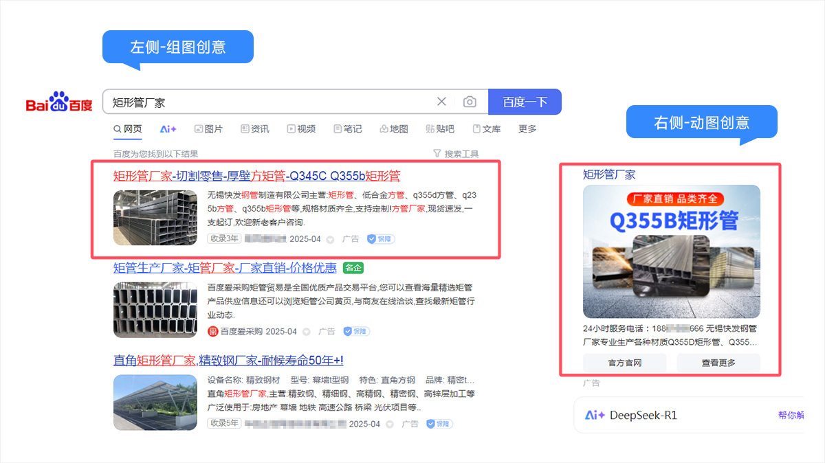Open the round arrow menu in the 百度爱采购 result
The width and height of the screenshot is (825, 463).
[306, 332]
